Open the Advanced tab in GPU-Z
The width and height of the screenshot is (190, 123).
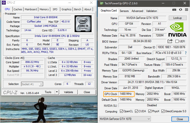137,11
